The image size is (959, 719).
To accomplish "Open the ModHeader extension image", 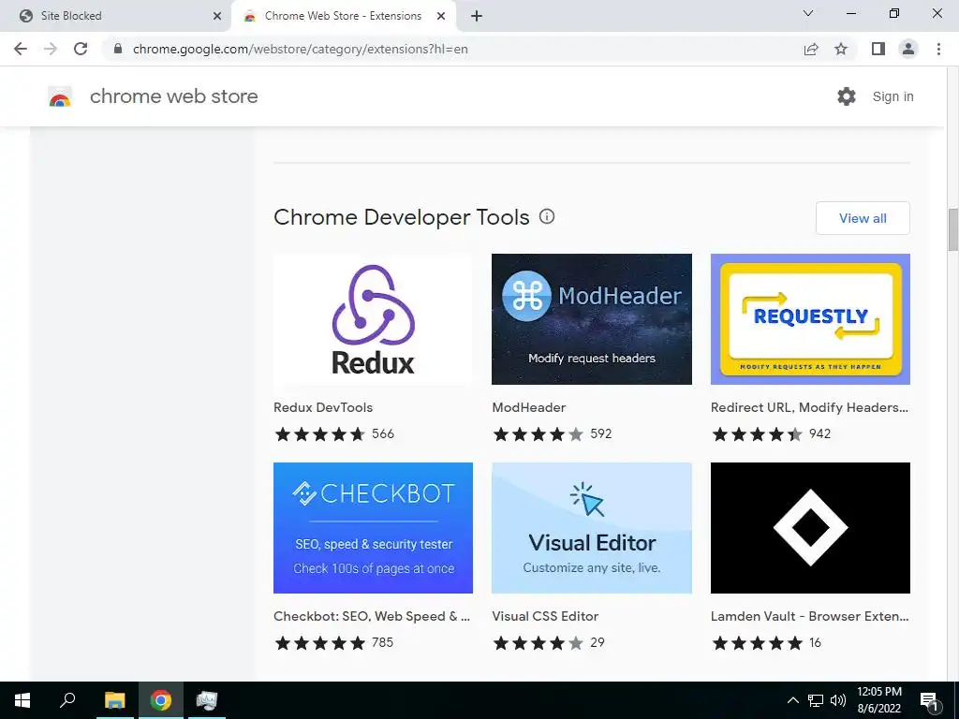I will click(592, 319).
